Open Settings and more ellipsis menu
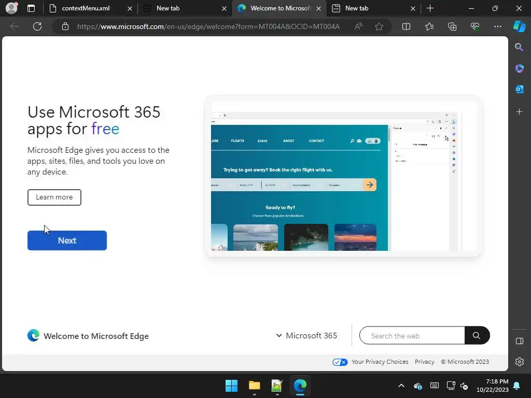This screenshot has width=531, height=398. pos(497,26)
